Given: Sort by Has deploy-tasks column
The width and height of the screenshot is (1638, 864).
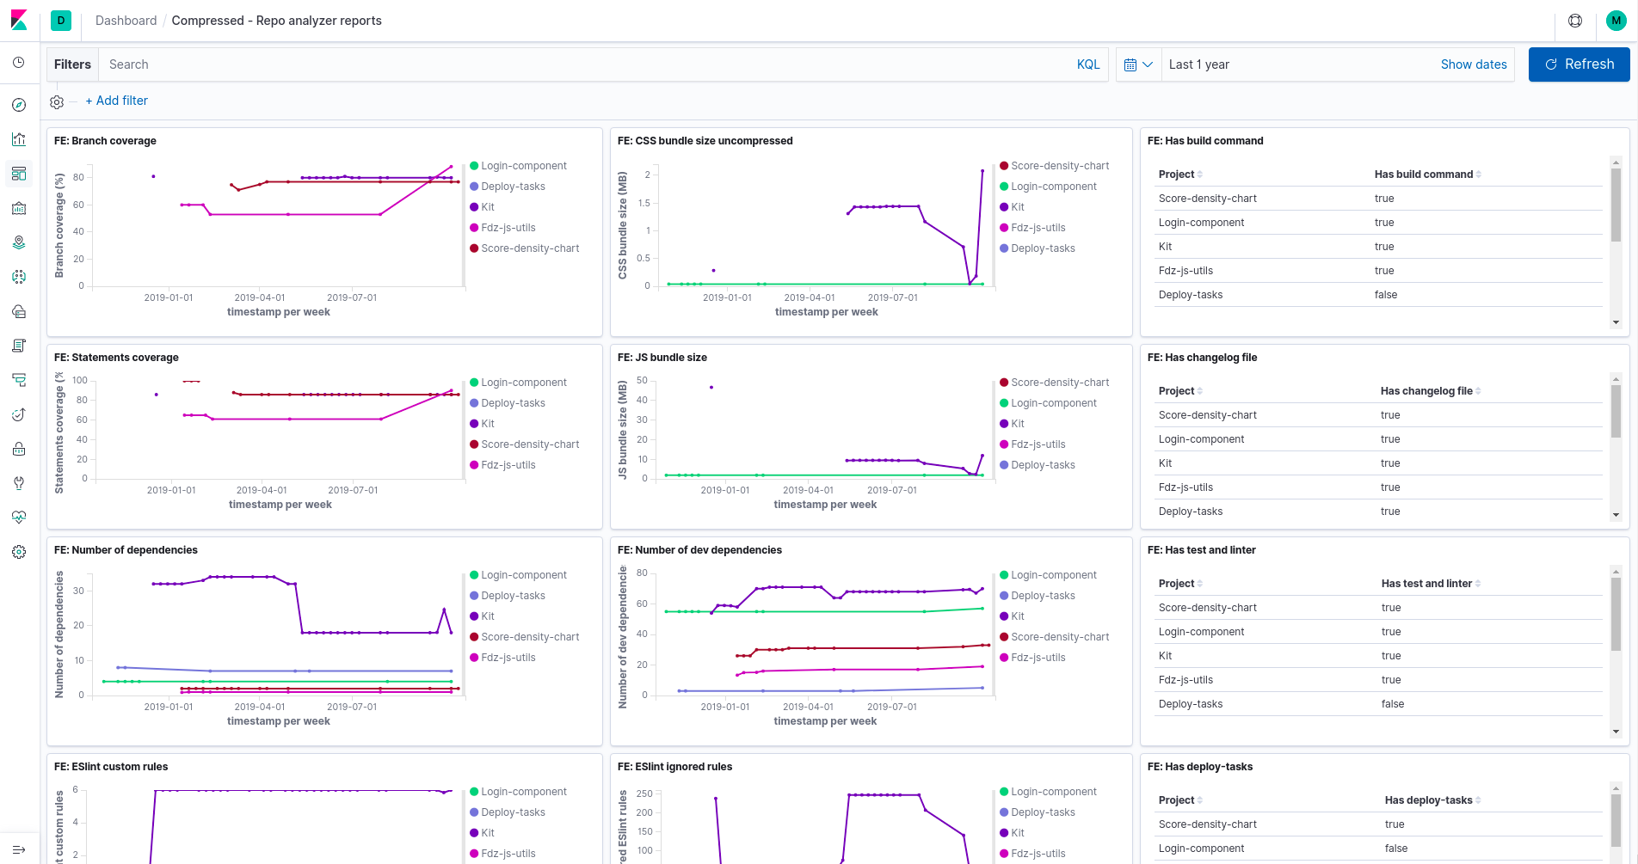Looking at the screenshot, I should pos(1432,800).
